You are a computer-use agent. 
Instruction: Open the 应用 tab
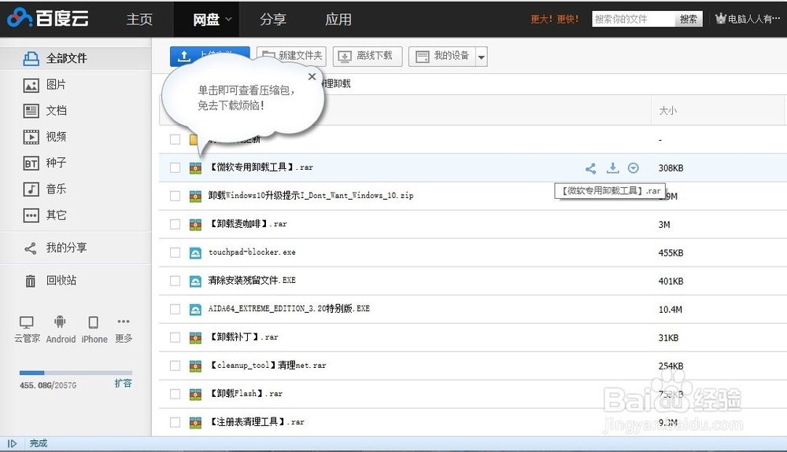click(x=338, y=19)
